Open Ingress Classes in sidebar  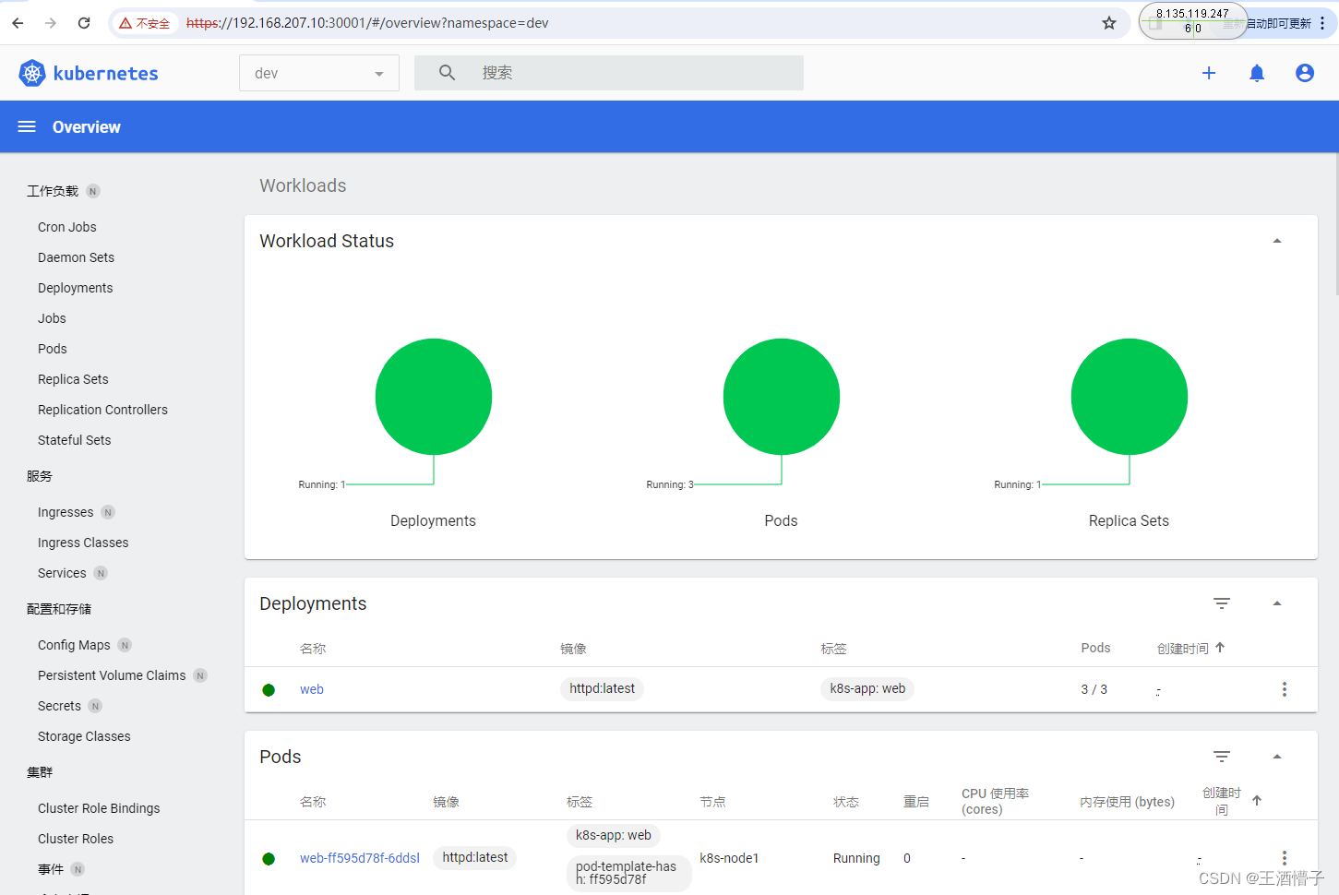point(83,543)
